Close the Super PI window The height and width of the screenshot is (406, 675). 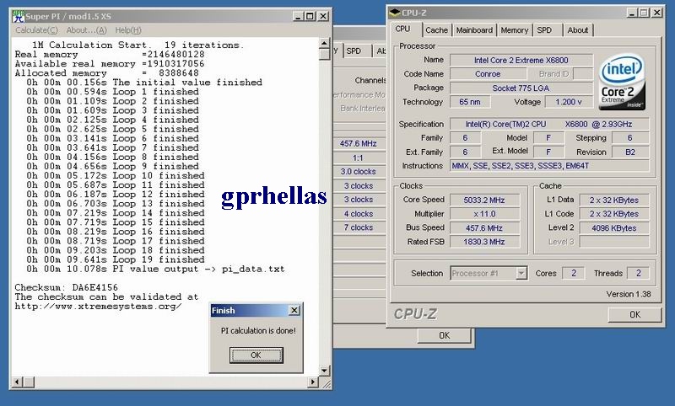point(323,16)
